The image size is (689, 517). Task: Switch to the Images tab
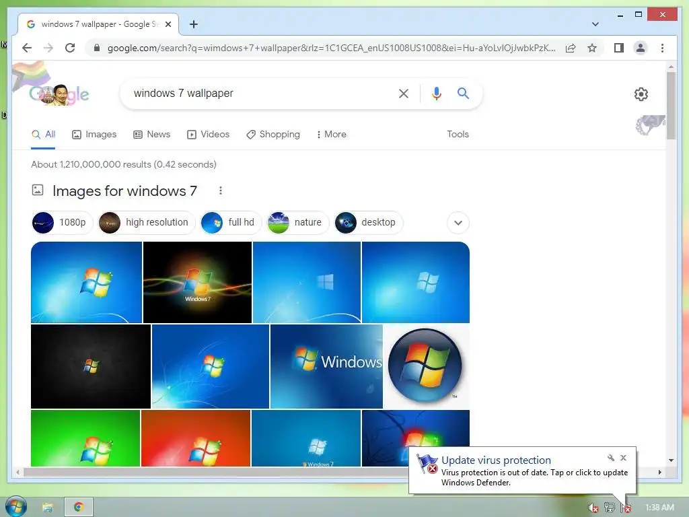coord(94,135)
